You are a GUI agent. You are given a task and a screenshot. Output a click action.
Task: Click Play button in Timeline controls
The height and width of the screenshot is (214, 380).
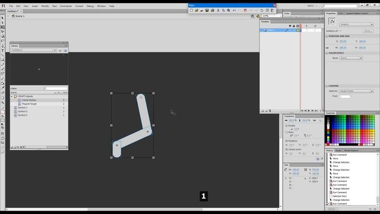tap(309, 111)
